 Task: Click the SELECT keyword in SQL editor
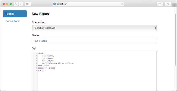point(41,53)
